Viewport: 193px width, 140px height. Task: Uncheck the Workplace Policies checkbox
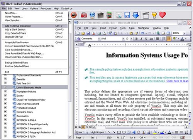(x=5, y=91)
